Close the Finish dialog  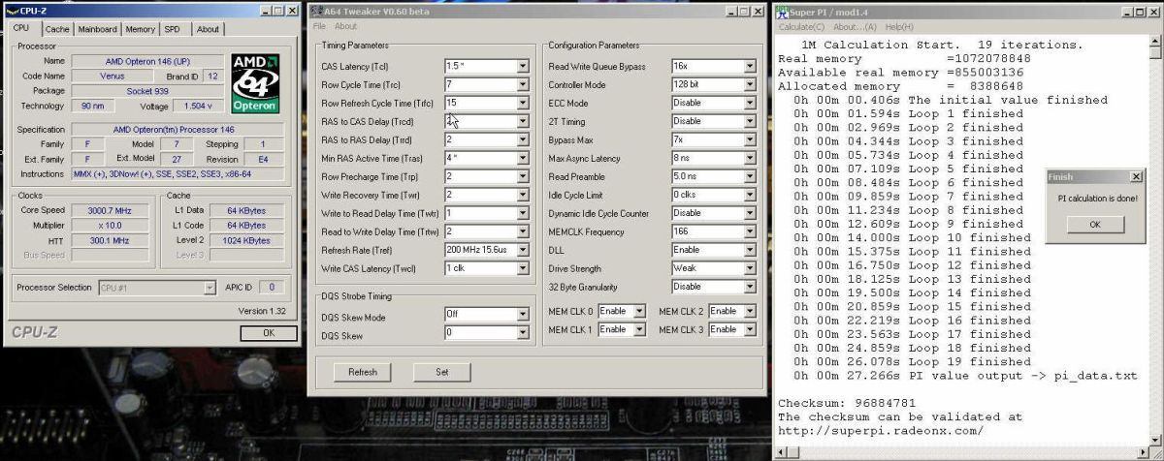pos(1136,177)
